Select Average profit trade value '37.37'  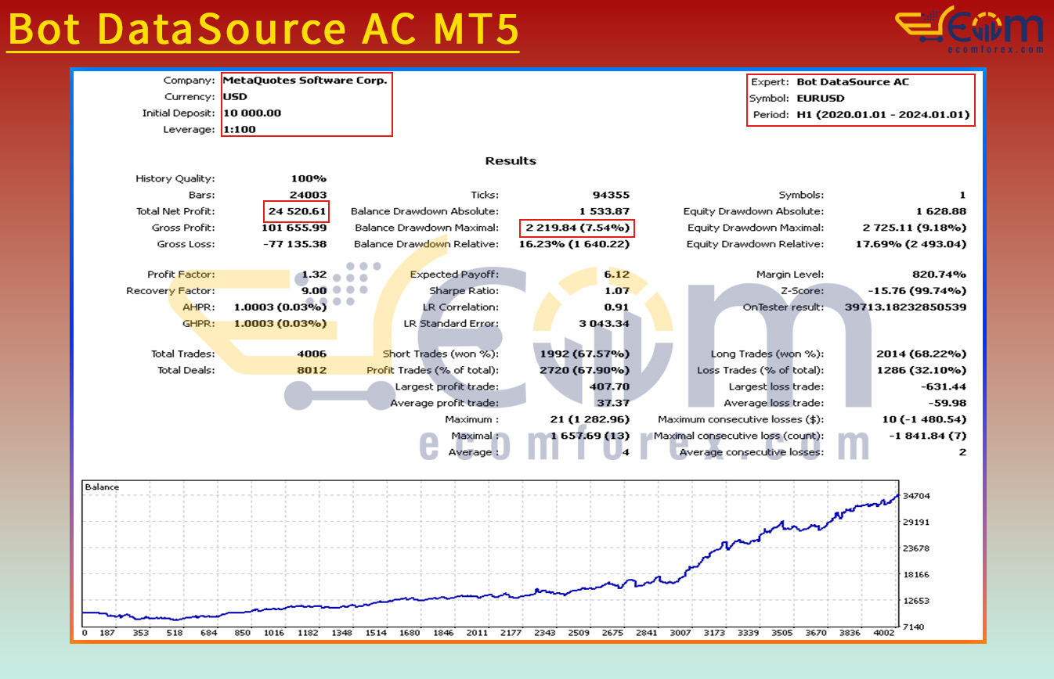pos(615,404)
